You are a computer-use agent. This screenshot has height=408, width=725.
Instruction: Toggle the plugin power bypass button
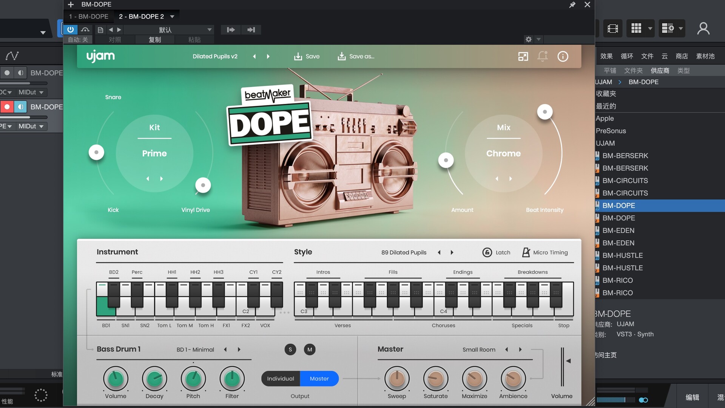click(71, 29)
